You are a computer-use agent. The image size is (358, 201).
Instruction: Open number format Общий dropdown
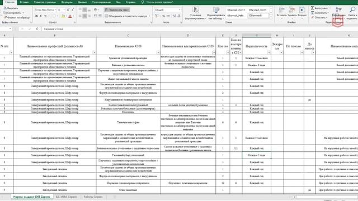click(x=180, y=10)
